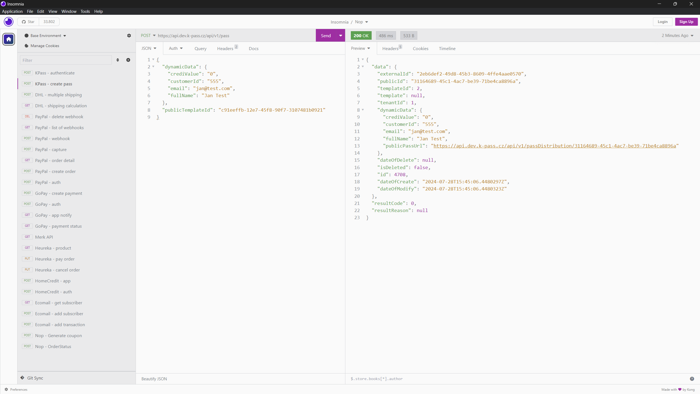Switch to the Cookies tab
Image resolution: width=700 pixels, height=394 pixels.
coord(421,48)
